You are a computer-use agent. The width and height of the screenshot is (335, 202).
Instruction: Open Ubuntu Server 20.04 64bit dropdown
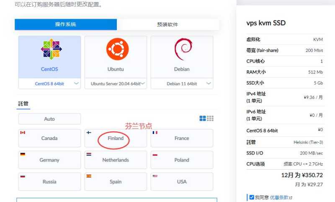[x=116, y=83]
